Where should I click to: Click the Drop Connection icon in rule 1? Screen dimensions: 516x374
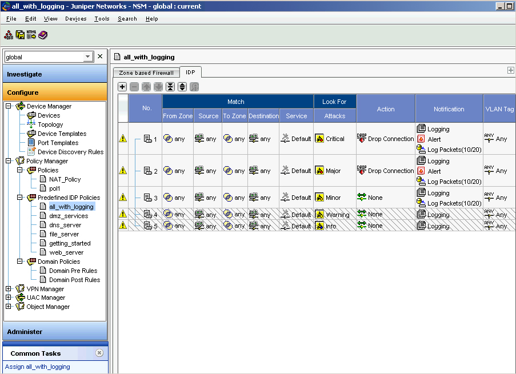[362, 139]
